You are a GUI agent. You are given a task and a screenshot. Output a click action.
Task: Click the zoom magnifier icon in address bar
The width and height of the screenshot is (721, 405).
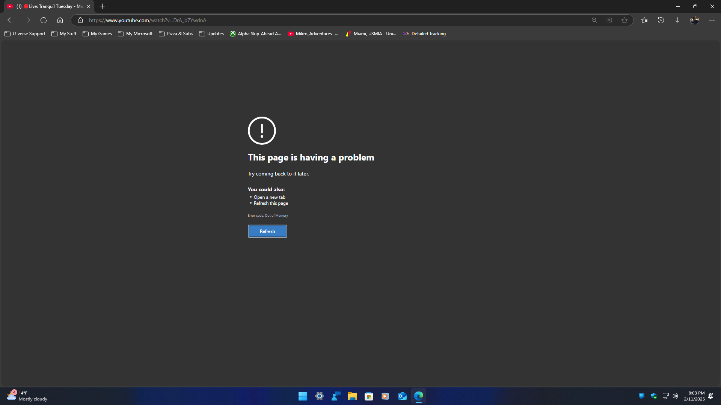tap(594, 20)
